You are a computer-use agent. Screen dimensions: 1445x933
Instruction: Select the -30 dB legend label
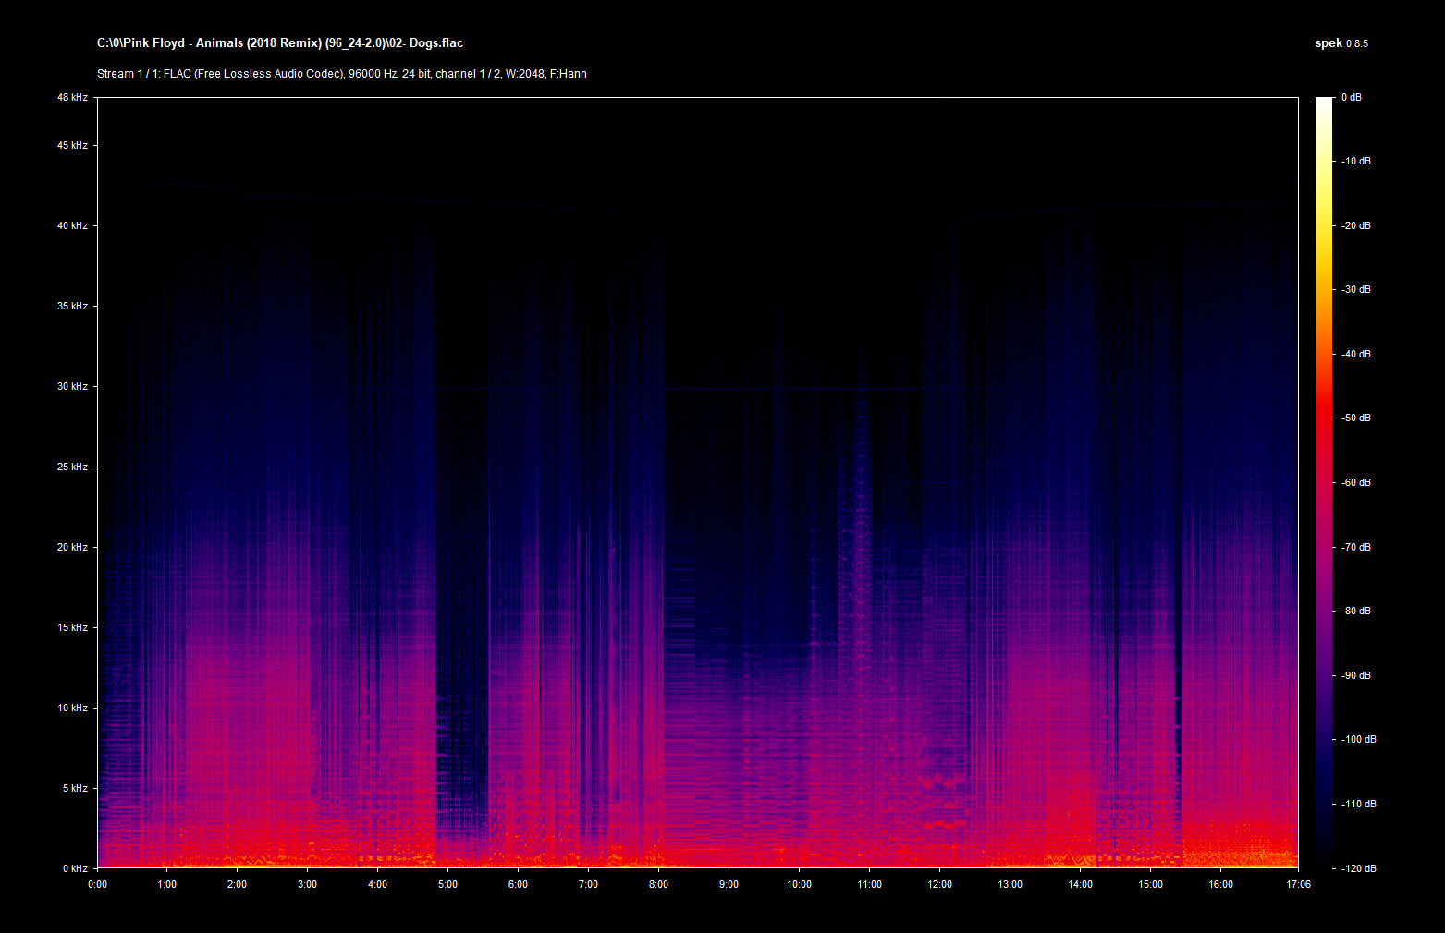(x=1356, y=289)
